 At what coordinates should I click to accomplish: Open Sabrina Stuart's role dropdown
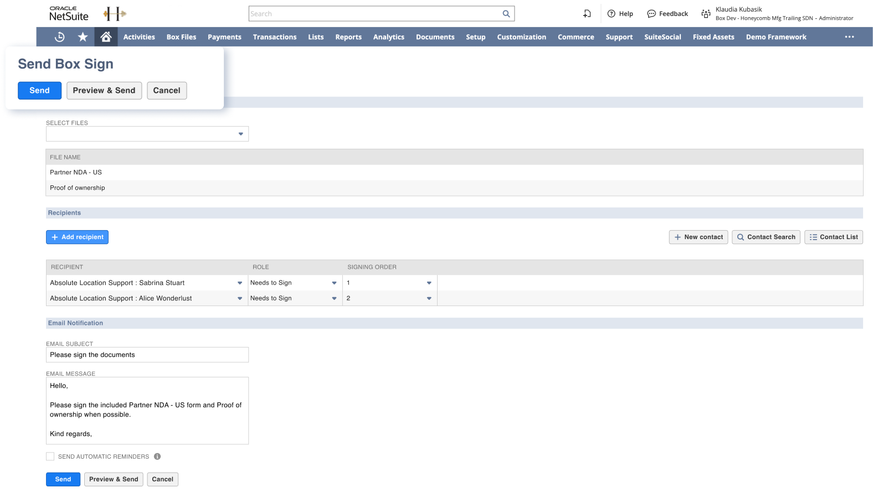coord(334,283)
